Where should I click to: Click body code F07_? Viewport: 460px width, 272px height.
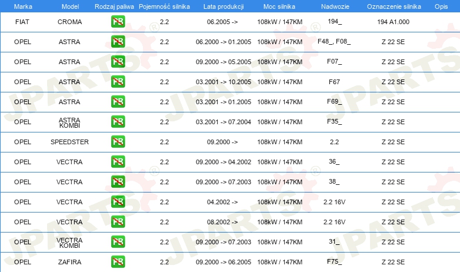335,61
